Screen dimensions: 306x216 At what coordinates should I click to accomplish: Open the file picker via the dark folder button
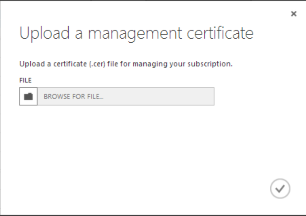[x=28, y=96]
